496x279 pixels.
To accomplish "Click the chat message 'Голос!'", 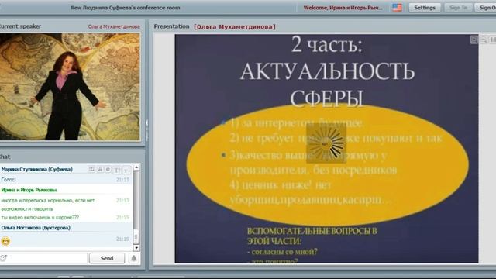I will coord(9,179).
